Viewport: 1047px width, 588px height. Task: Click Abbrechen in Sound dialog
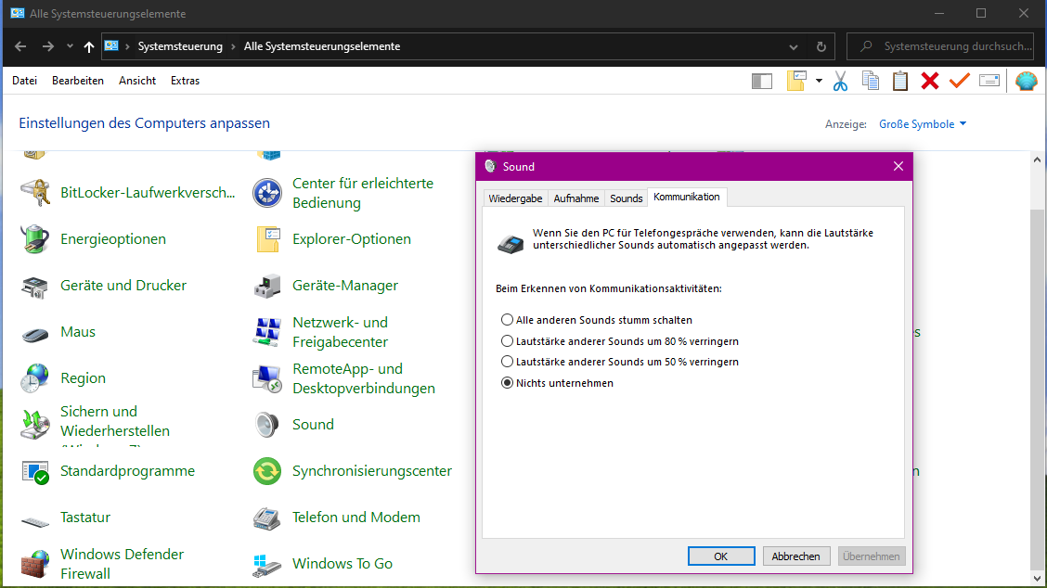click(x=796, y=556)
